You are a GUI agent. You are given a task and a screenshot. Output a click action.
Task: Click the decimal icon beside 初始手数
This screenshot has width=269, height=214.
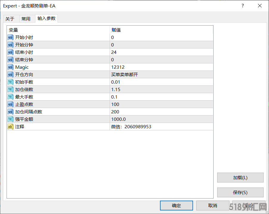pos(10,82)
